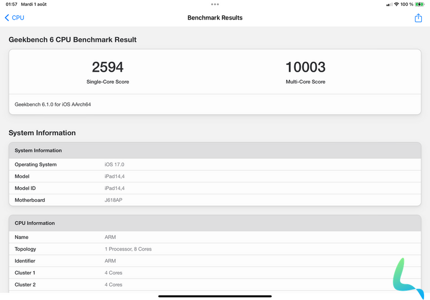The height and width of the screenshot is (300, 430).
Task: Tap the Benchmark Results title
Action: point(215,18)
